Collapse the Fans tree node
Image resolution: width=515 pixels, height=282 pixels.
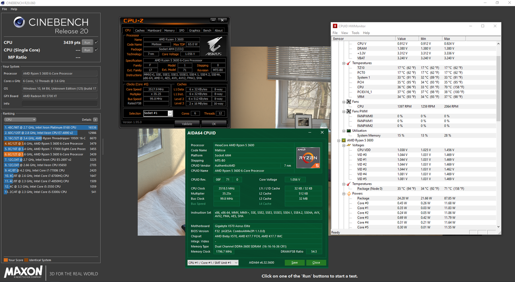click(x=344, y=102)
